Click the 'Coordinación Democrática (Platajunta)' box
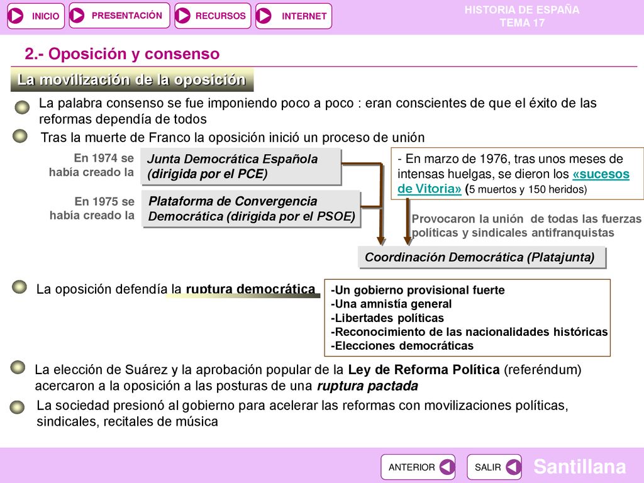644x483 pixels. pos(482,257)
